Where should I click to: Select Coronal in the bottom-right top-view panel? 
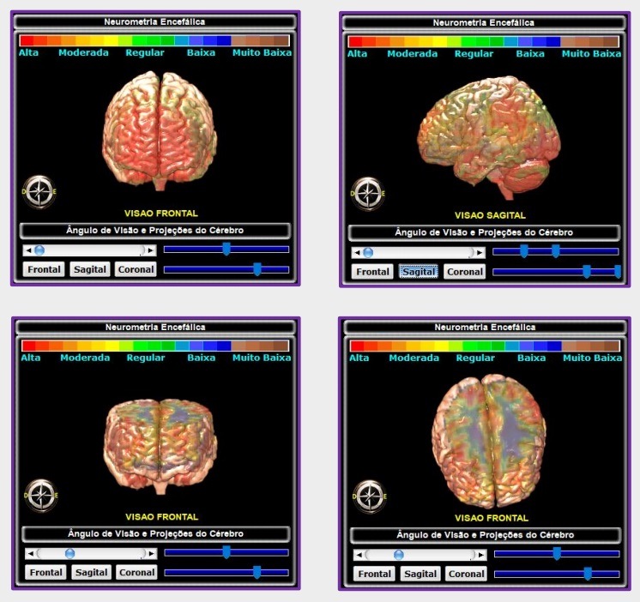click(x=466, y=574)
